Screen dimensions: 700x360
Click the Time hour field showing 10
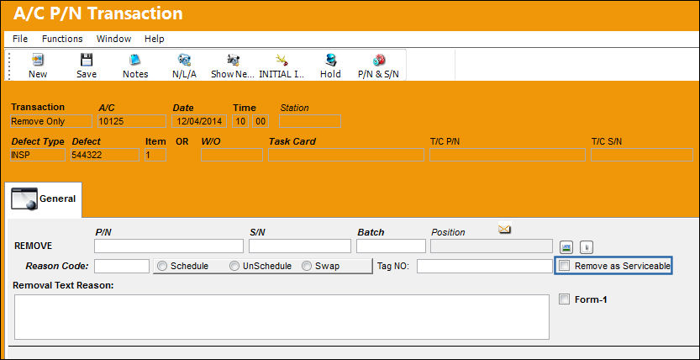coord(240,121)
